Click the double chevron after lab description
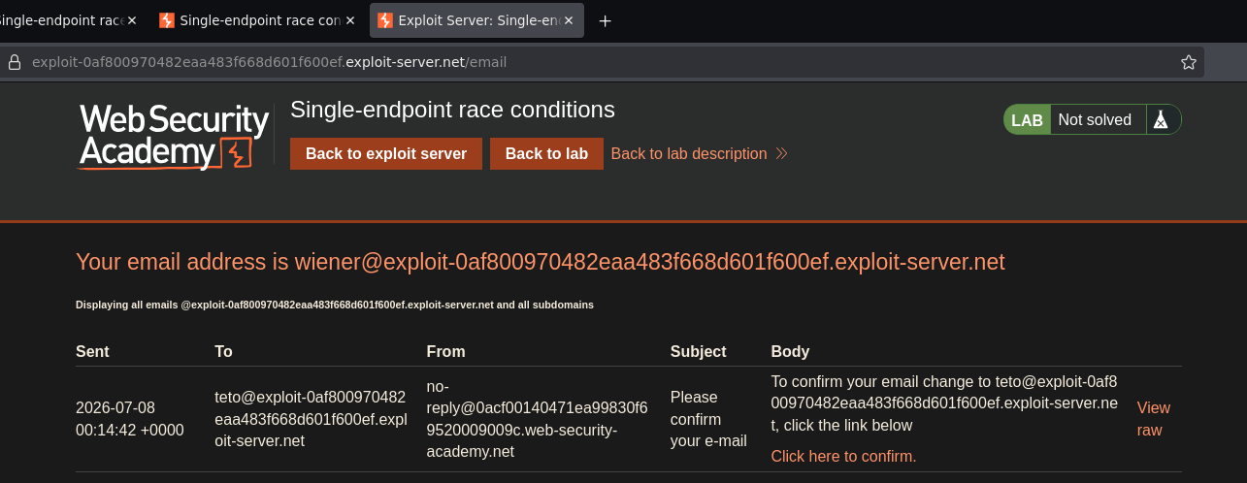Image resolution: width=1247 pixels, height=483 pixels. pos(781,154)
